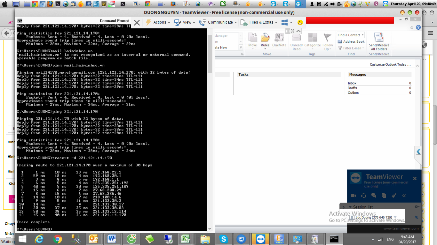
Task: Click the smiley feedback icon
Action: coord(300,22)
